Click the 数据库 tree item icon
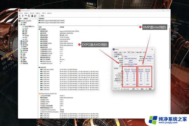 [21, 61]
